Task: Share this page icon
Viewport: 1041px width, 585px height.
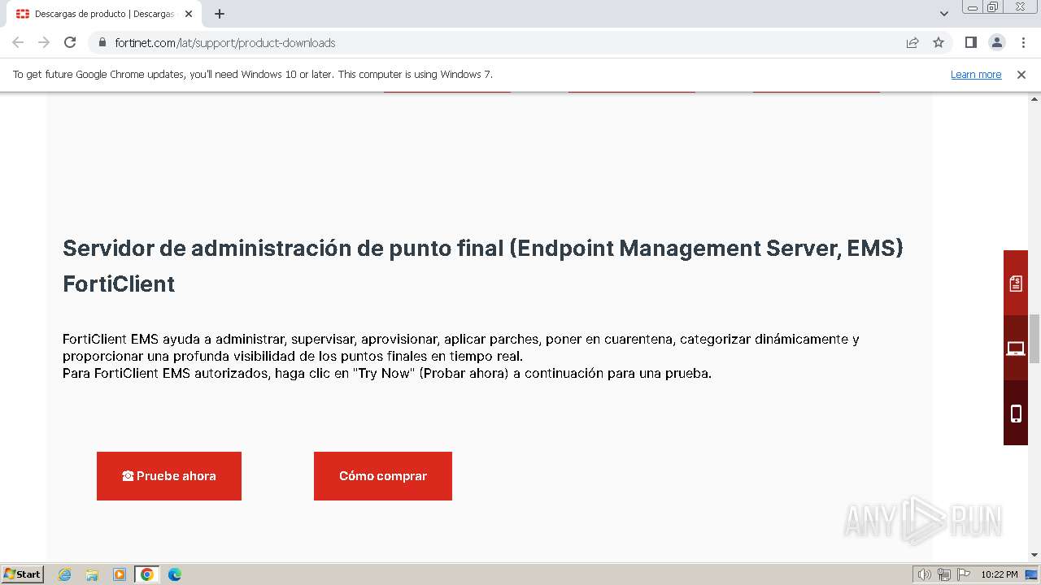Action: point(913,42)
